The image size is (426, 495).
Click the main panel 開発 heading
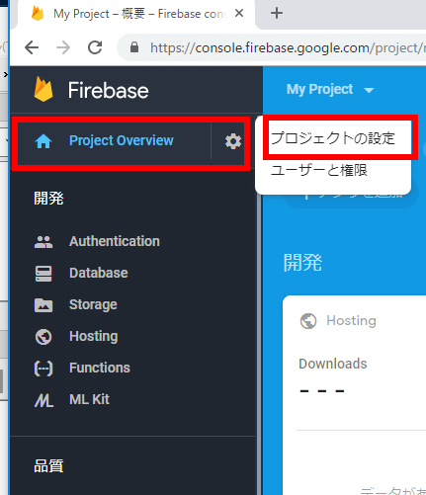[302, 263]
